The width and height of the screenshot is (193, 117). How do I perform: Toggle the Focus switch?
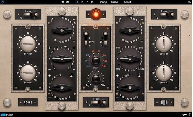click(32, 15)
